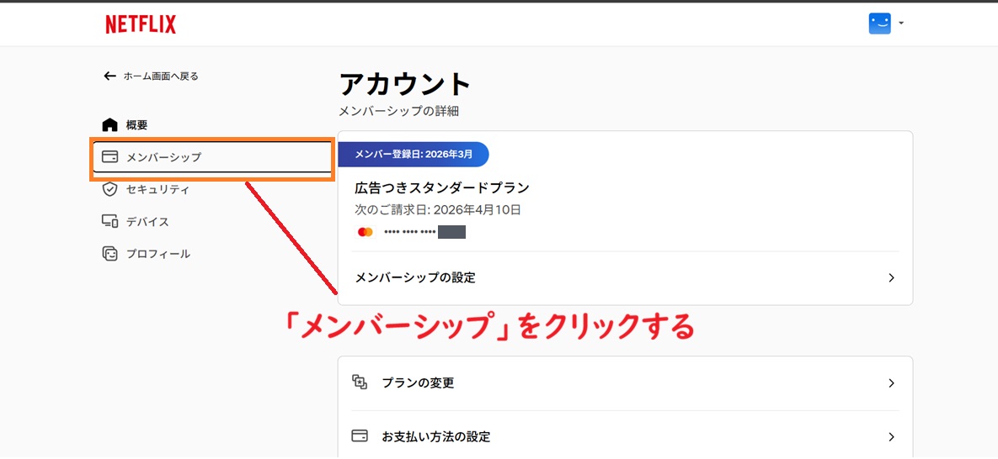Open プロフィール in the sidebar
Screen dimensions: 998x459
157,254
